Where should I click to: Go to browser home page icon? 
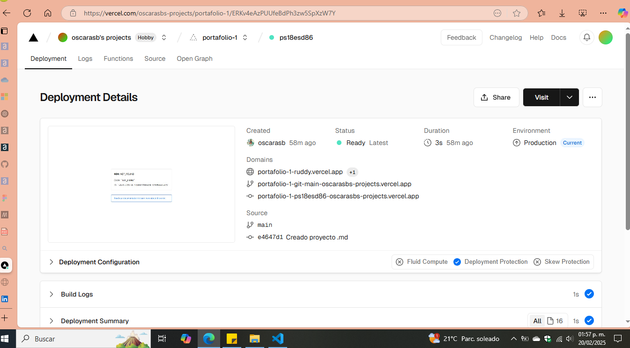[48, 13]
